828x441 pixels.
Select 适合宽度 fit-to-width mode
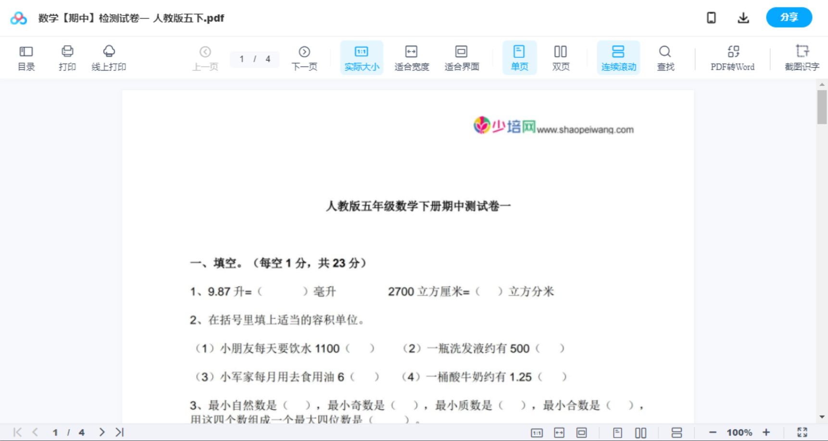click(x=412, y=57)
